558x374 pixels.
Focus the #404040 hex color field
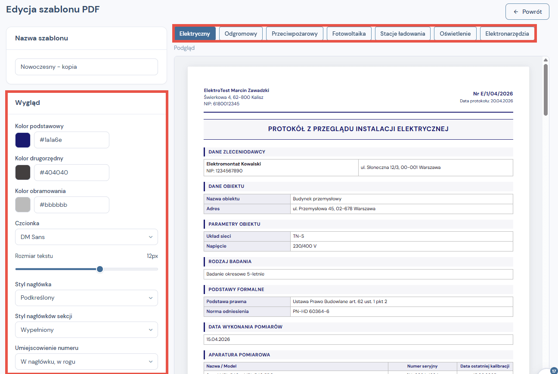point(71,172)
